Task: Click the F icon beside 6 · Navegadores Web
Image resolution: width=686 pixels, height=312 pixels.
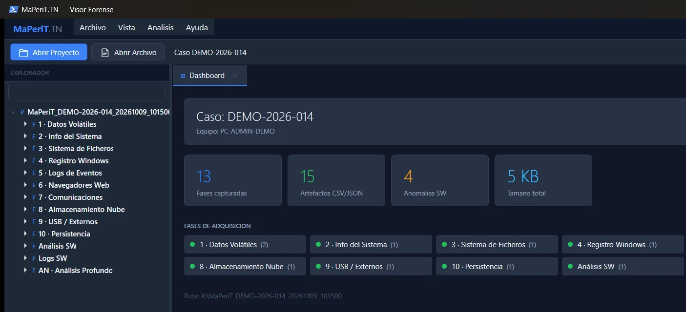Action: 34,185
